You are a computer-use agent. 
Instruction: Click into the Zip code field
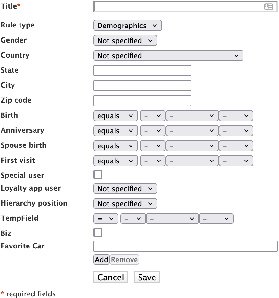[x=142, y=101]
